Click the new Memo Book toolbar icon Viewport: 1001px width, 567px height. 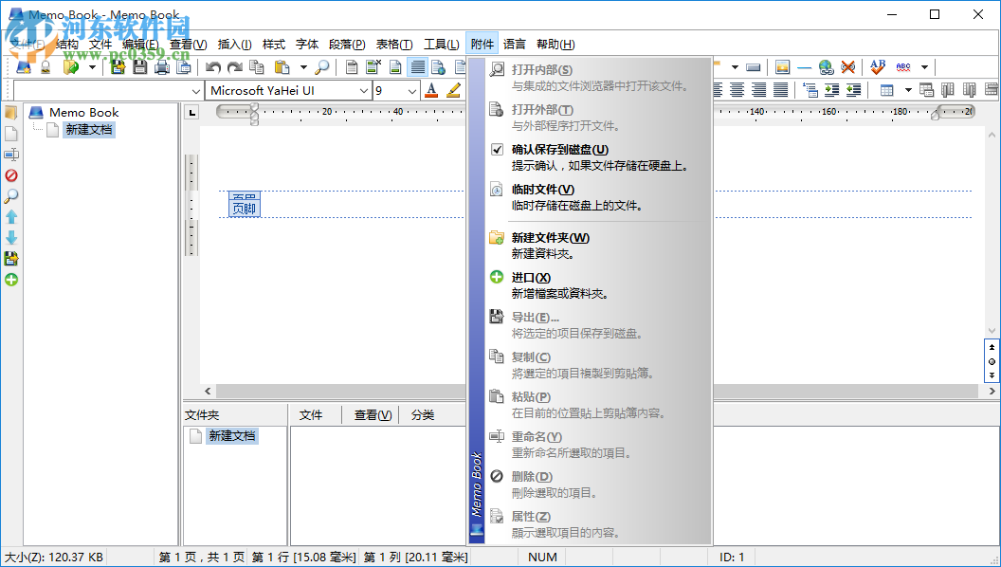point(24,67)
